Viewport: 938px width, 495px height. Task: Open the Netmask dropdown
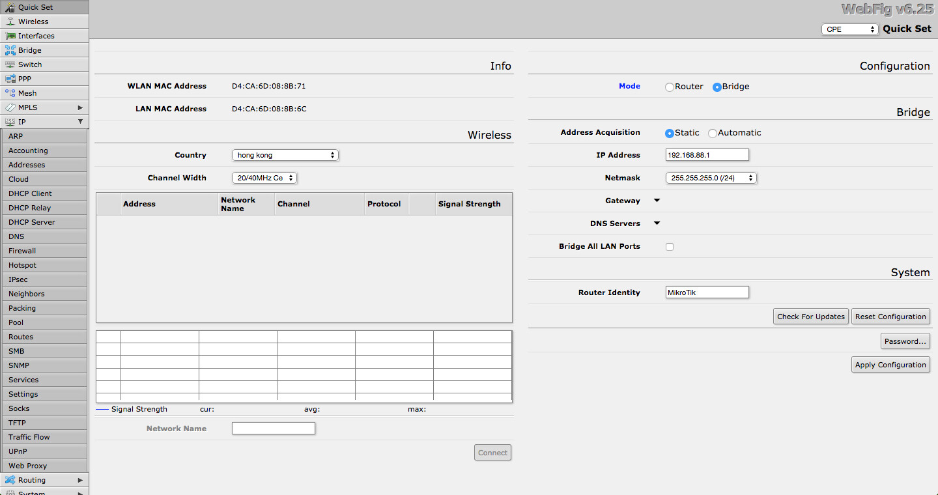tap(711, 178)
